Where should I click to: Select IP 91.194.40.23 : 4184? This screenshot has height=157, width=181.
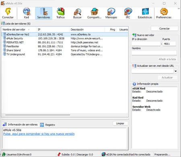coord(50,54)
